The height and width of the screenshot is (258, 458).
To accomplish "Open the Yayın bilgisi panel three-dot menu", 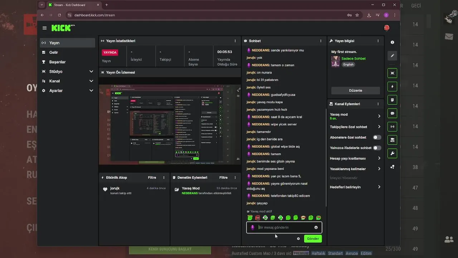I will coord(378,41).
